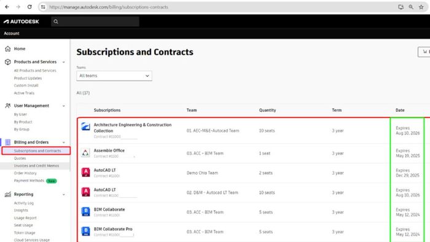This screenshot has height=242, width=430.
Task: Click the header search input field
Action: (95, 21)
